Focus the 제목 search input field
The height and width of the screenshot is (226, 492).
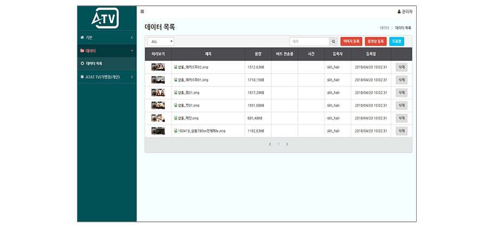click(310, 41)
